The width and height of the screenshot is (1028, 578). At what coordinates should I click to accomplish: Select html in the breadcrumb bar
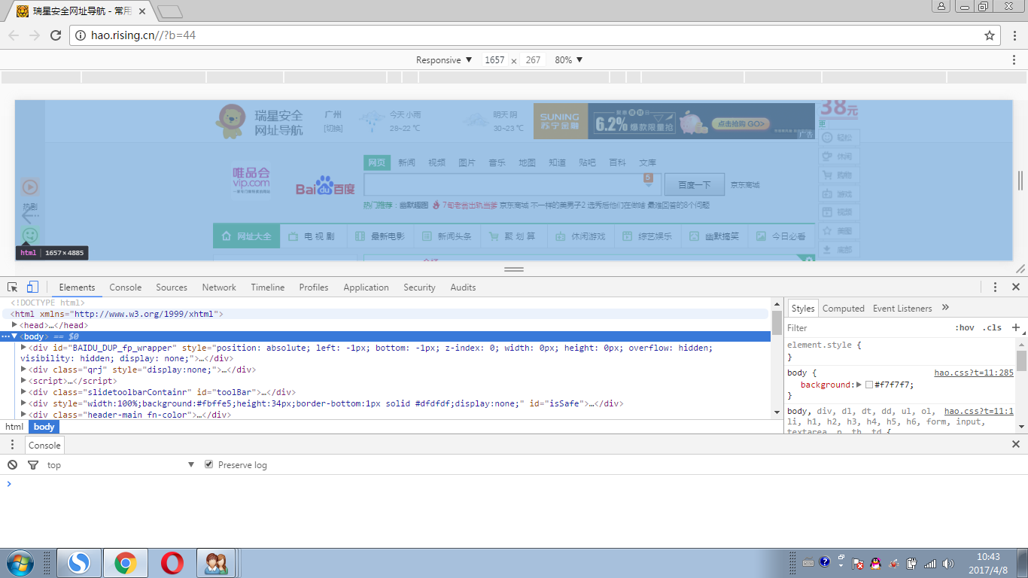pos(14,427)
